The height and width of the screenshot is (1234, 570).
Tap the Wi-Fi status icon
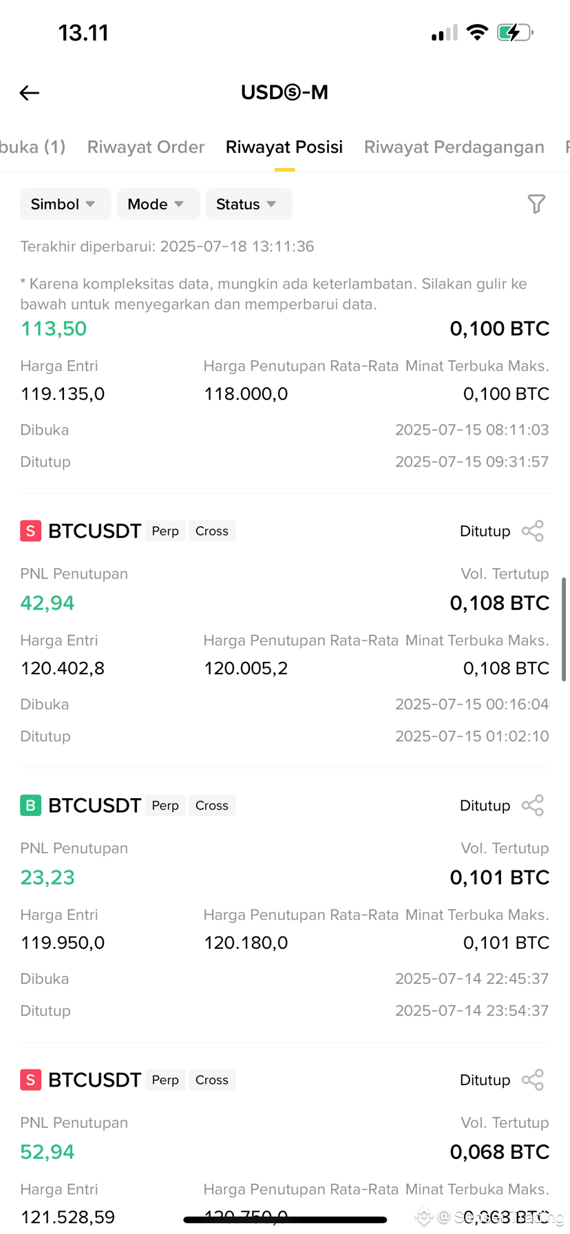[477, 32]
